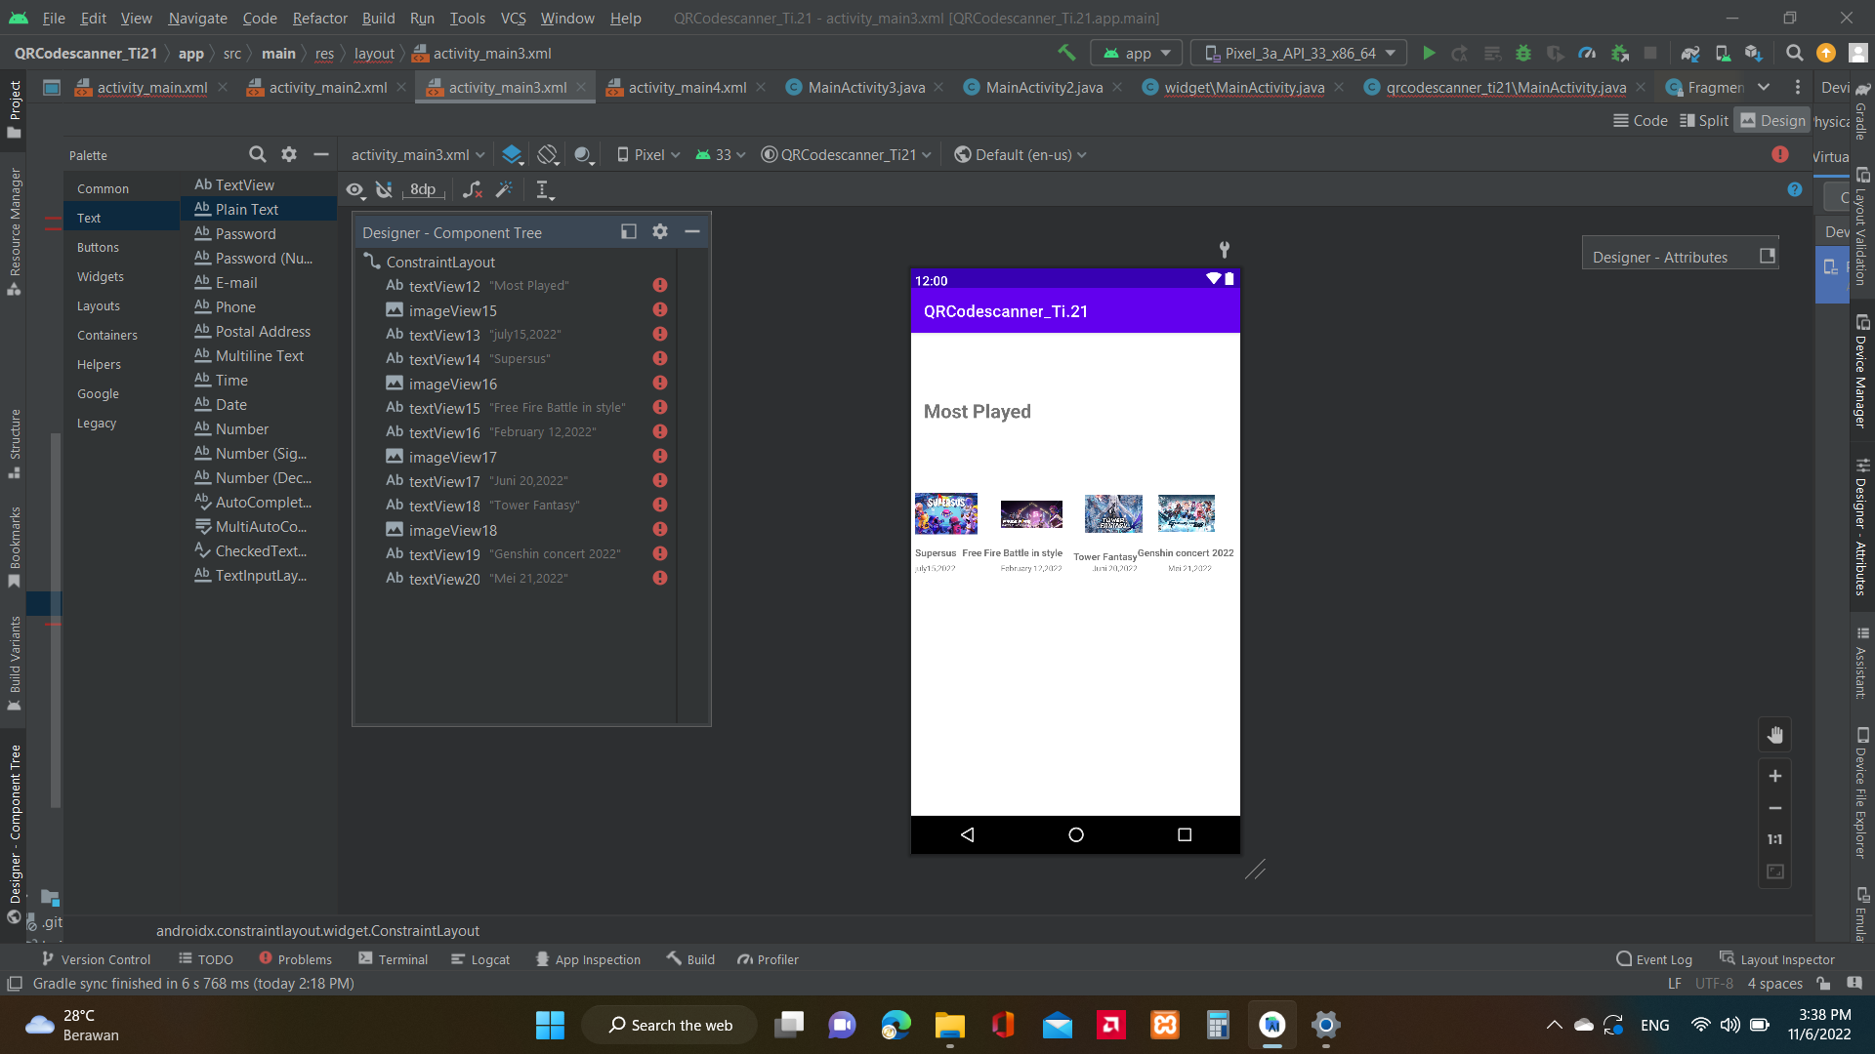Toggle view options with the eye icon
Image resolution: width=1875 pixels, height=1054 pixels.
point(354,189)
